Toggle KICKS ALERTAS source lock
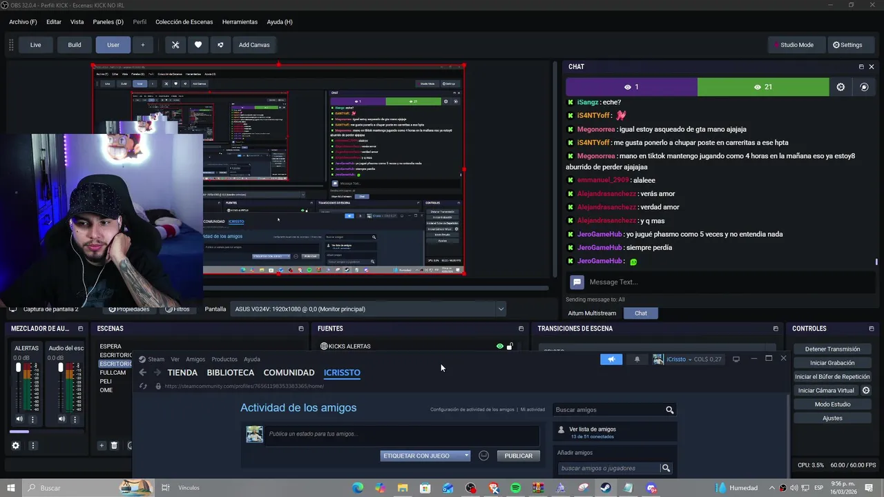 coord(510,347)
